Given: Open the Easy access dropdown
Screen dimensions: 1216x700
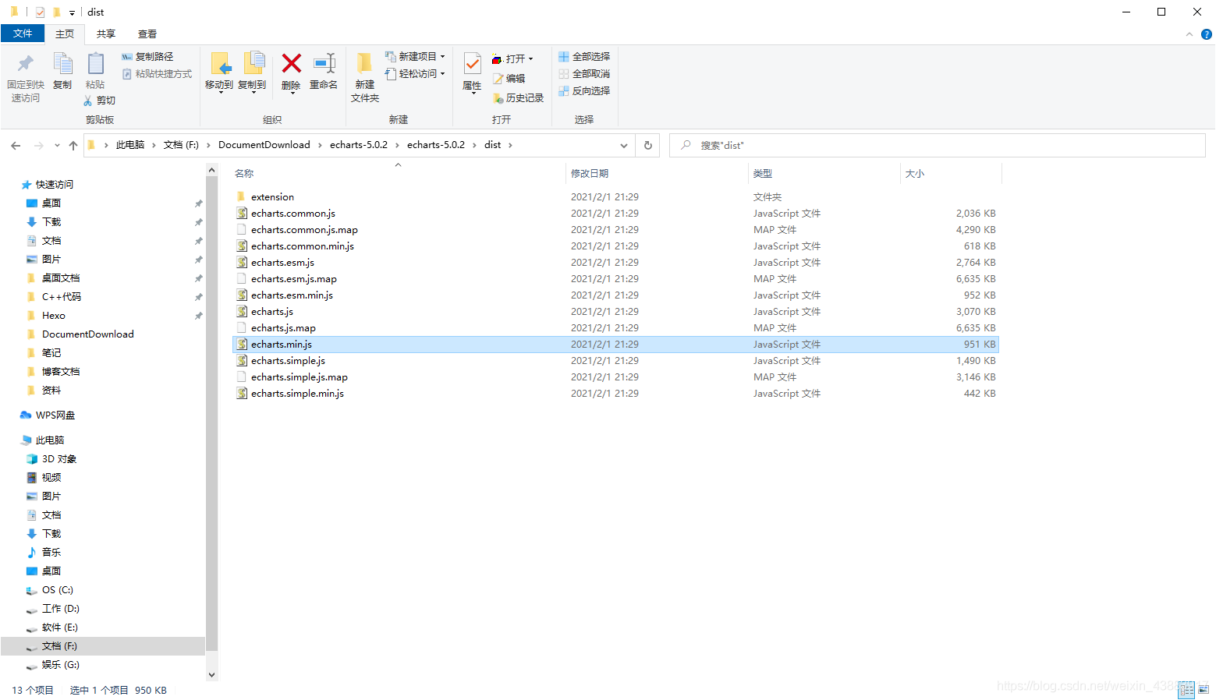Looking at the screenshot, I should pos(415,74).
